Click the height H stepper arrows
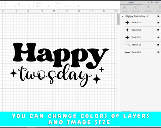 point(30,6)
